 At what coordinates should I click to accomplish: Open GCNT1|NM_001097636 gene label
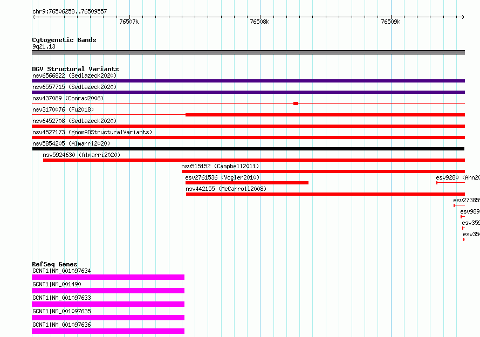coord(61,325)
